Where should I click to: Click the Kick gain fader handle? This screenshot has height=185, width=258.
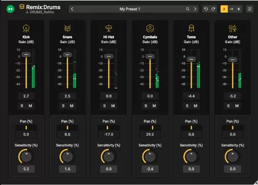pos(26,54)
